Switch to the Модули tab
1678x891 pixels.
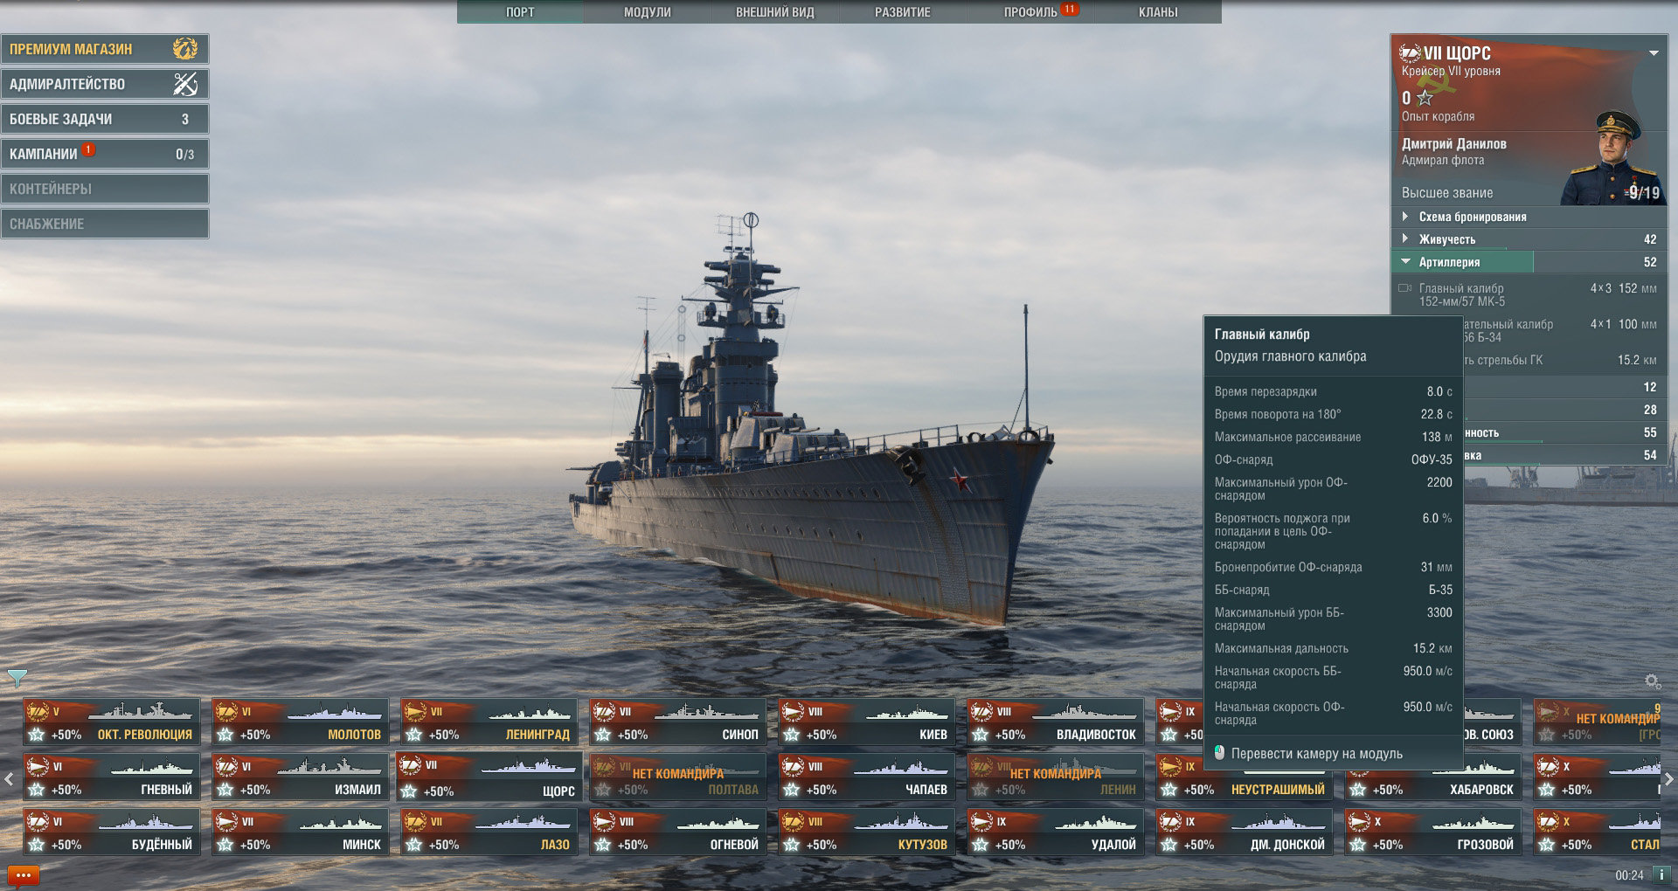pyautogui.click(x=648, y=12)
